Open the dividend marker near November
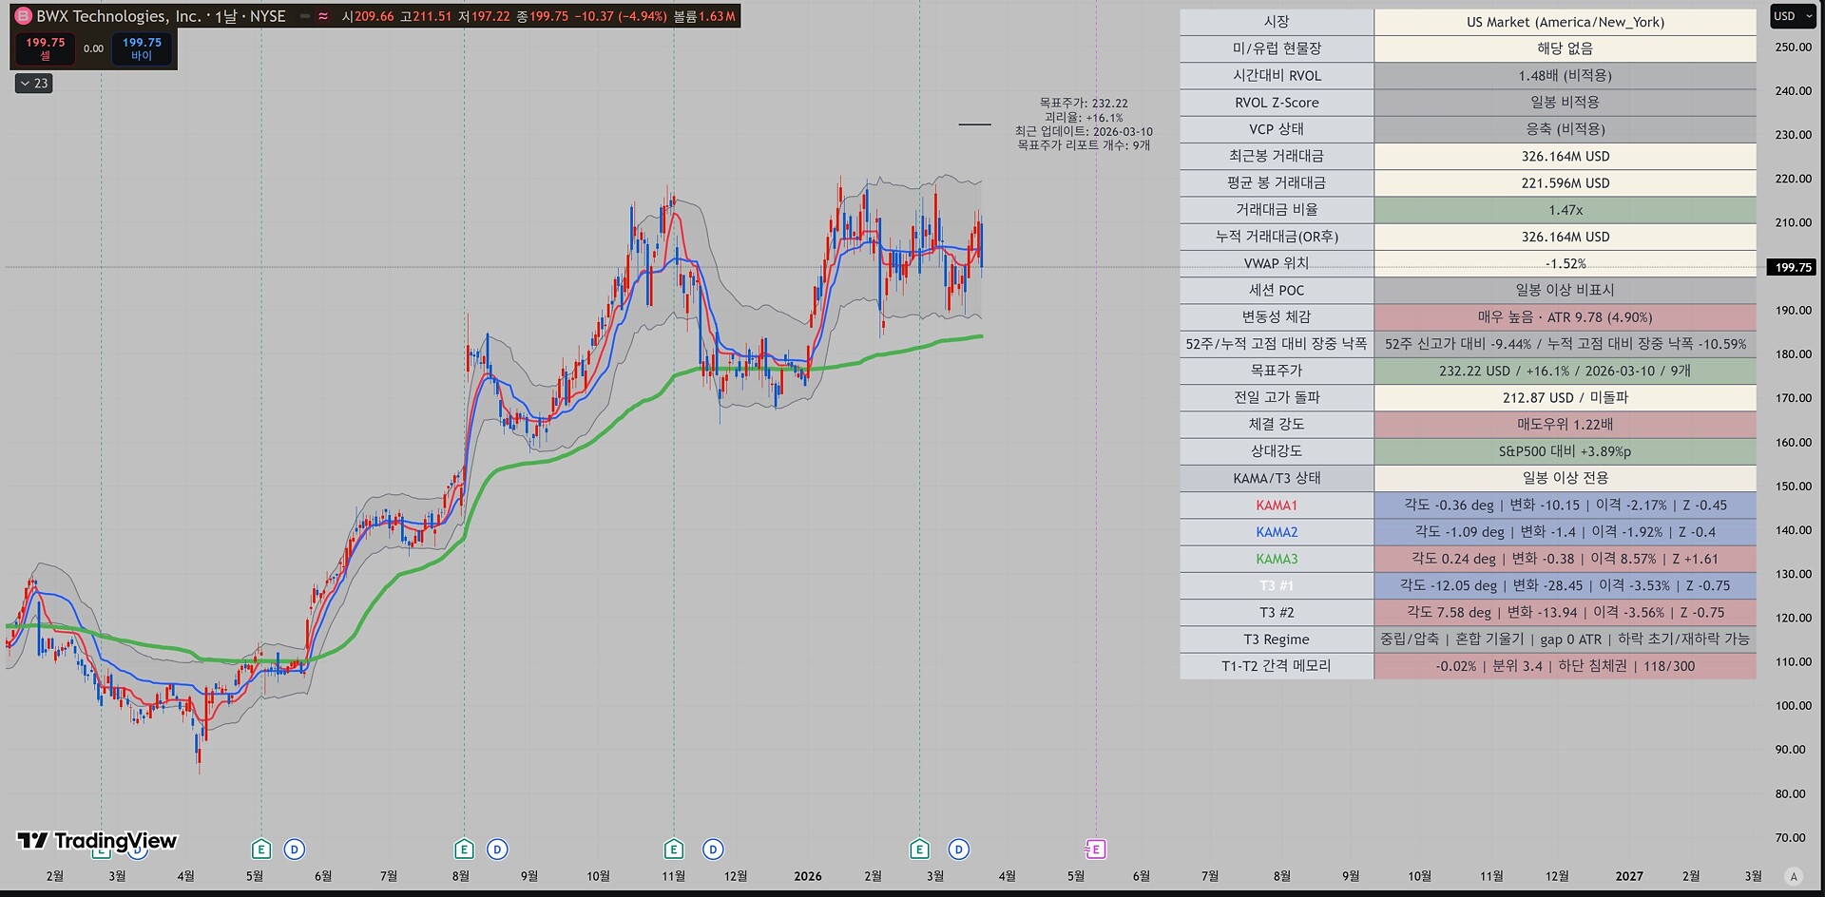1825x897 pixels. tap(713, 849)
